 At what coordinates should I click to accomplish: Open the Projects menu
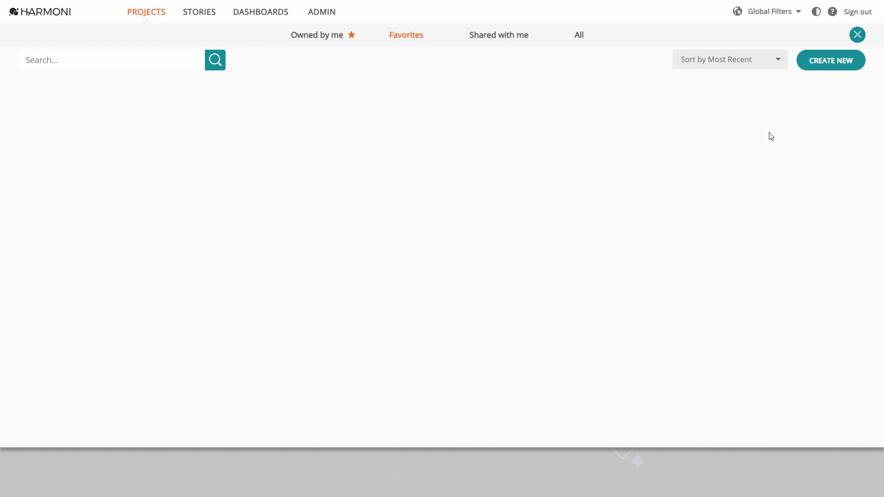pyautogui.click(x=146, y=12)
